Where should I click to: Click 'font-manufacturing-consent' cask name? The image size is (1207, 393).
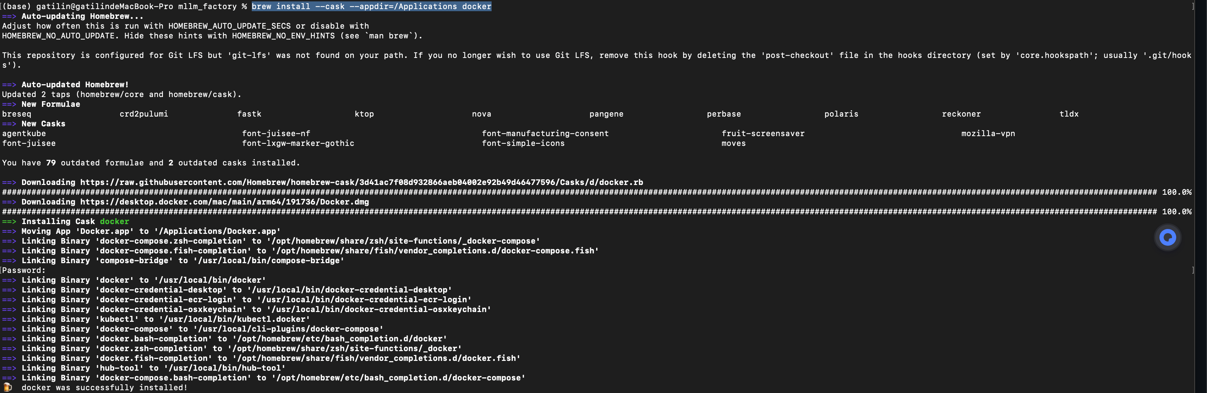click(545, 134)
